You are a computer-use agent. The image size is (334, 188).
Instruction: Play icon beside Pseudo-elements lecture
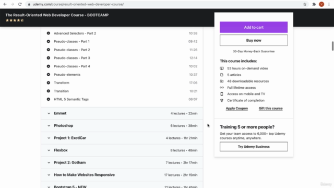49,75
